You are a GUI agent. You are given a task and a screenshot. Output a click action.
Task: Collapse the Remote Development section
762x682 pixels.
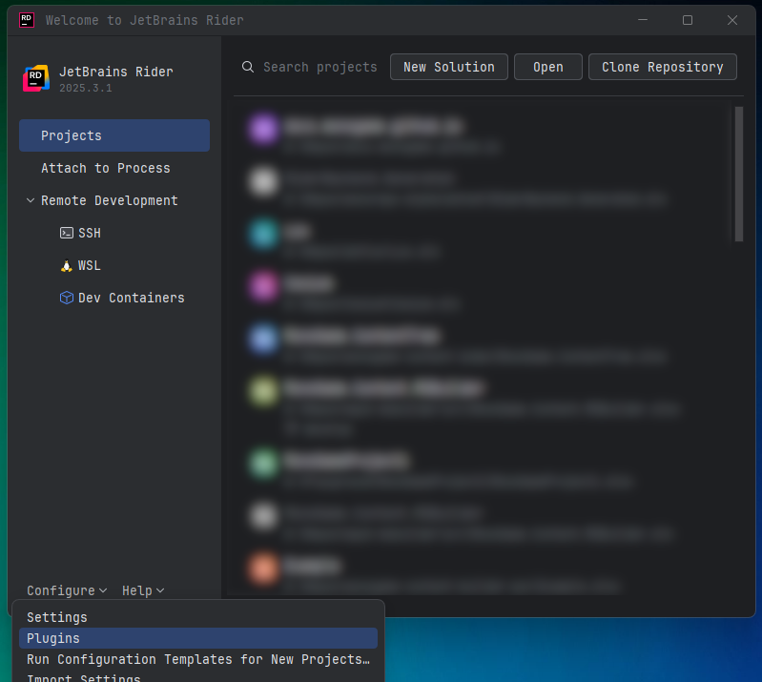click(31, 200)
